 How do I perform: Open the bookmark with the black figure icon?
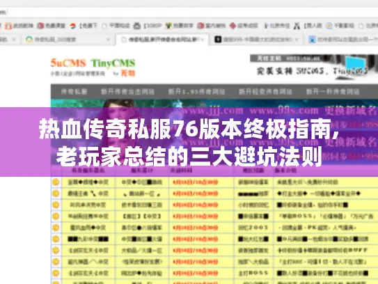click(308, 26)
